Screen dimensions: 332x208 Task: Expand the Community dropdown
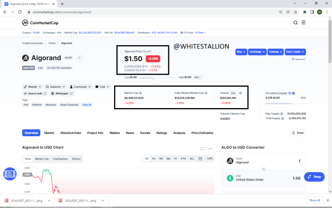pos(81,87)
